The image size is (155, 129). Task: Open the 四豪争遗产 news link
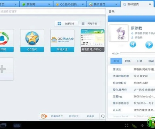pyautogui.click(x=57, y=116)
